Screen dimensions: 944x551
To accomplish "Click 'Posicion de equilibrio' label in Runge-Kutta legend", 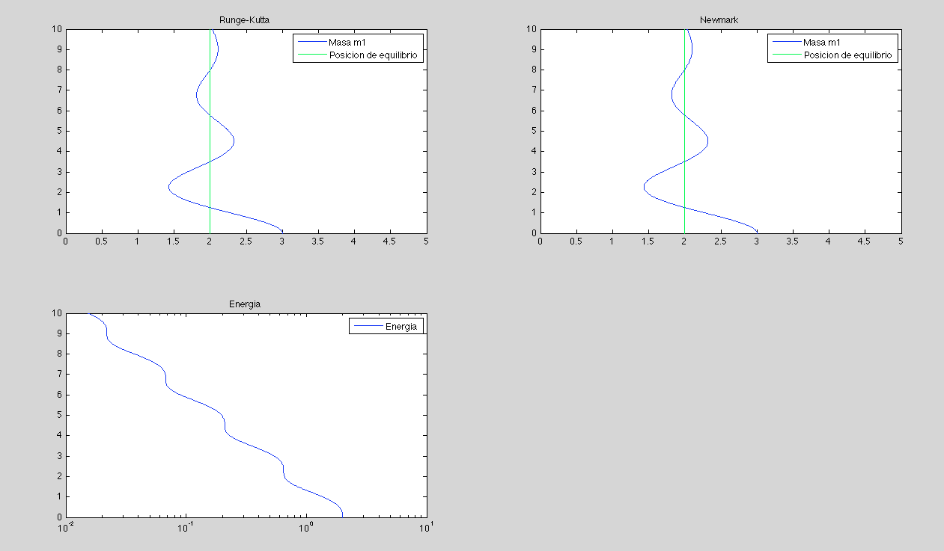I will pos(373,55).
